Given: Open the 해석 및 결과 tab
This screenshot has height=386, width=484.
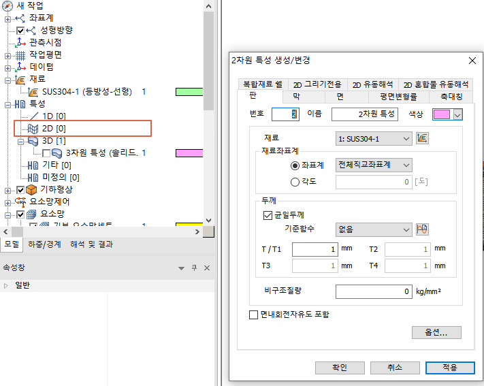Looking at the screenshot, I should [92, 244].
